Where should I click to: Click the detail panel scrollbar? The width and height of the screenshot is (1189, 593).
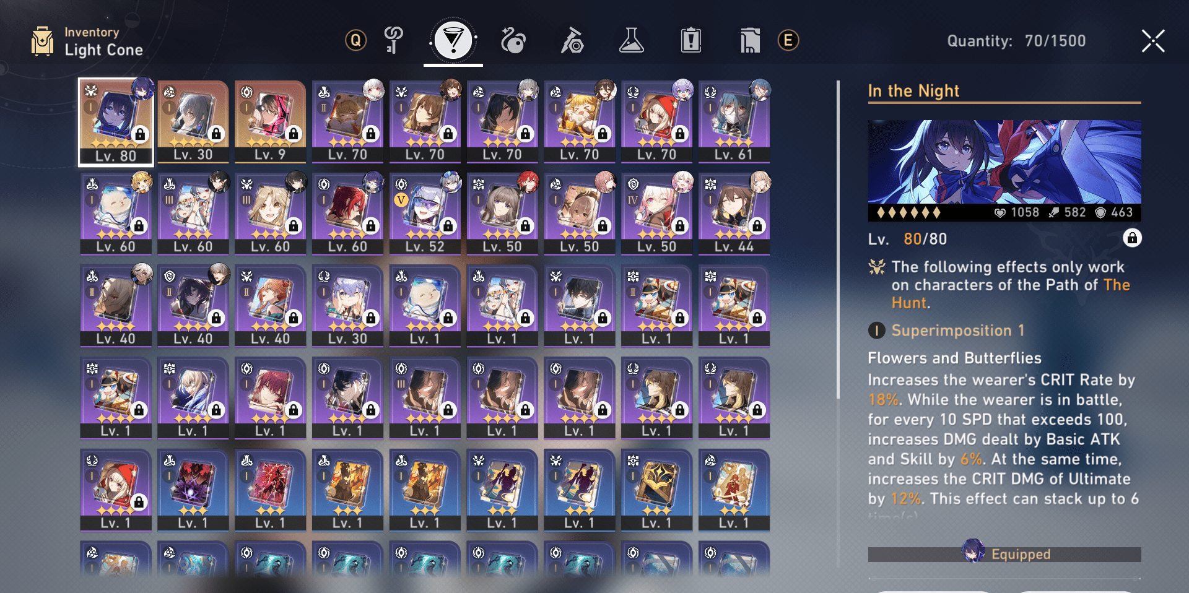(838, 239)
